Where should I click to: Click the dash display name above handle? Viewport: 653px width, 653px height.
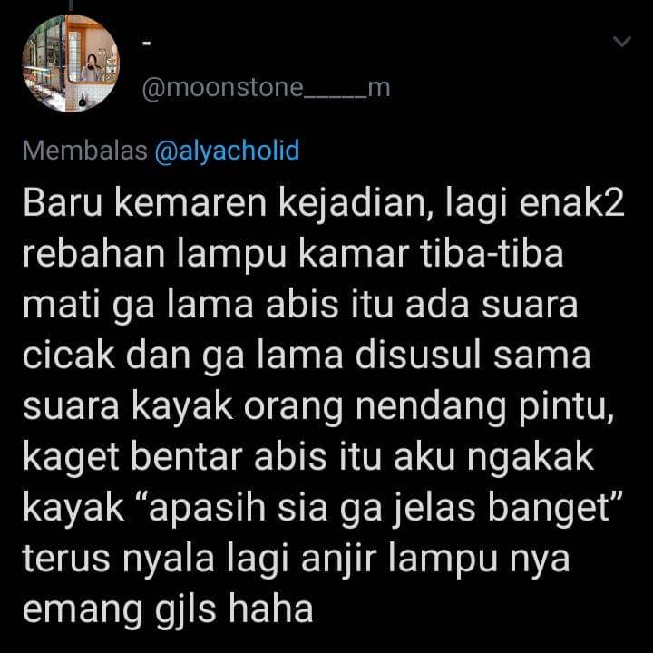[x=147, y=43]
